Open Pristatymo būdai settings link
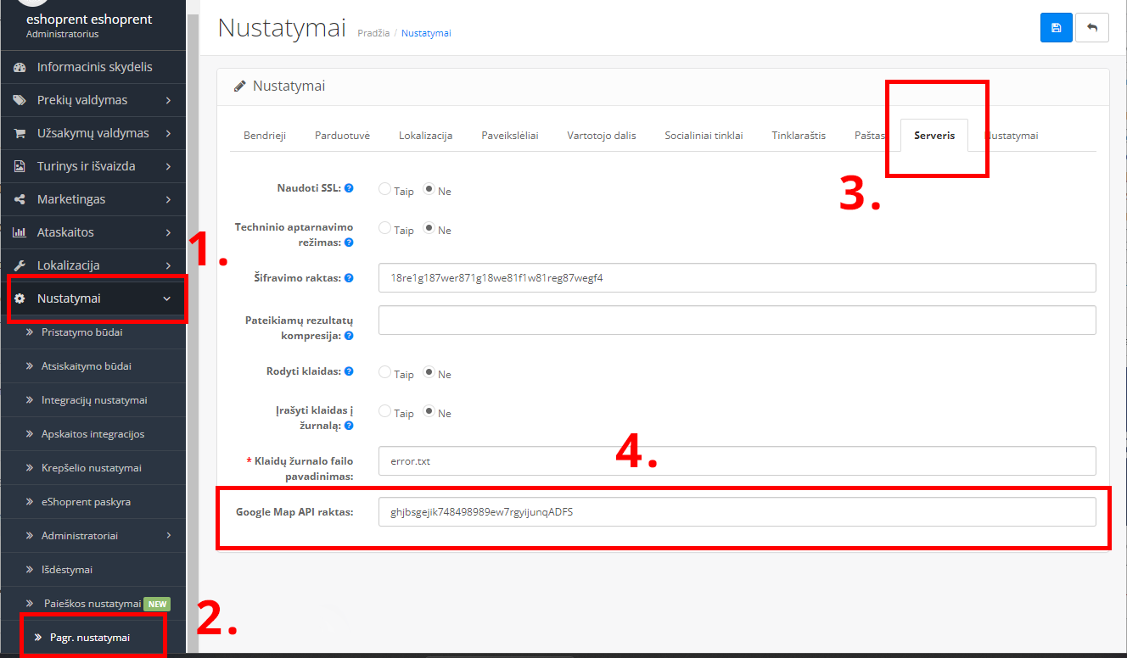This screenshot has width=1127, height=658. [x=81, y=332]
